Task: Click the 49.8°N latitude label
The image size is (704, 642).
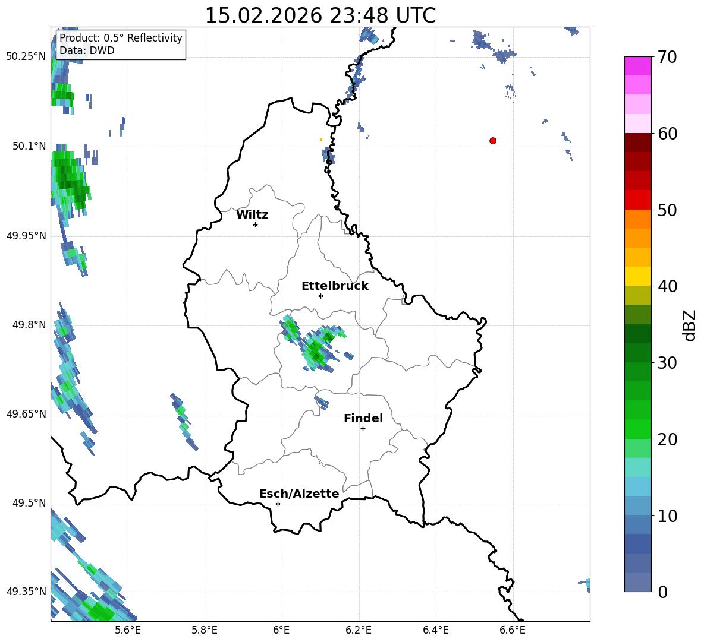Action: click(x=29, y=325)
